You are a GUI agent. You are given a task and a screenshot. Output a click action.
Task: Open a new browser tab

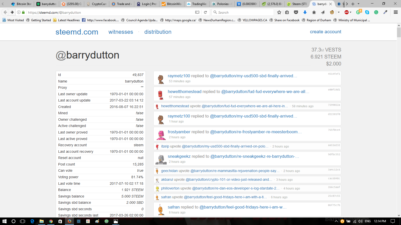[353, 4]
